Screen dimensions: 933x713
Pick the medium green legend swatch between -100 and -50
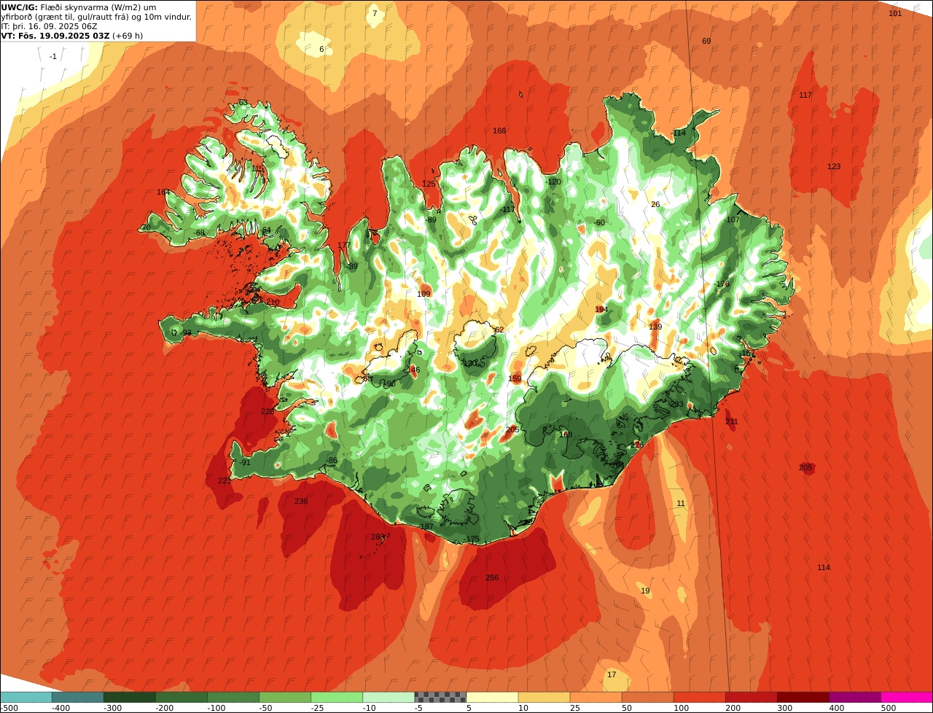233,697
